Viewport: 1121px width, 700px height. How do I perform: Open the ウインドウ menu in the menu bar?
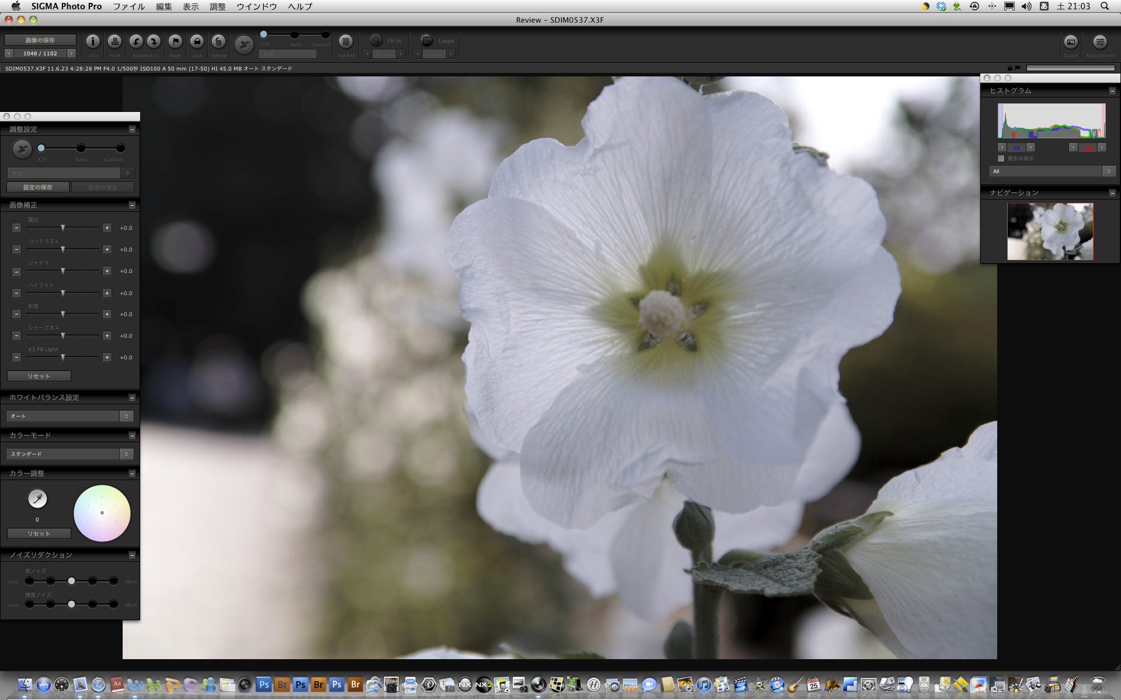(257, 6)
